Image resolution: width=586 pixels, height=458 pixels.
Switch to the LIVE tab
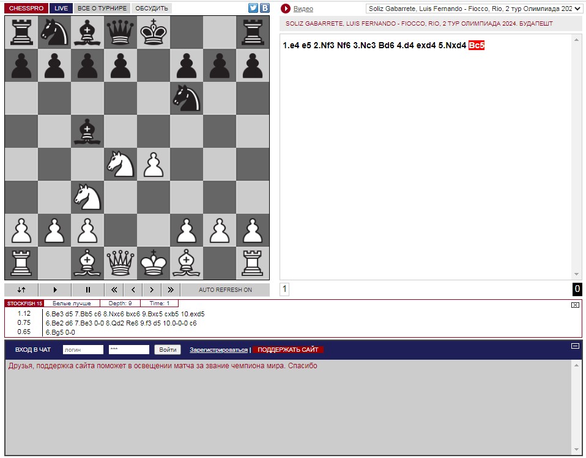pyautogui.click(x=61, y=9)
